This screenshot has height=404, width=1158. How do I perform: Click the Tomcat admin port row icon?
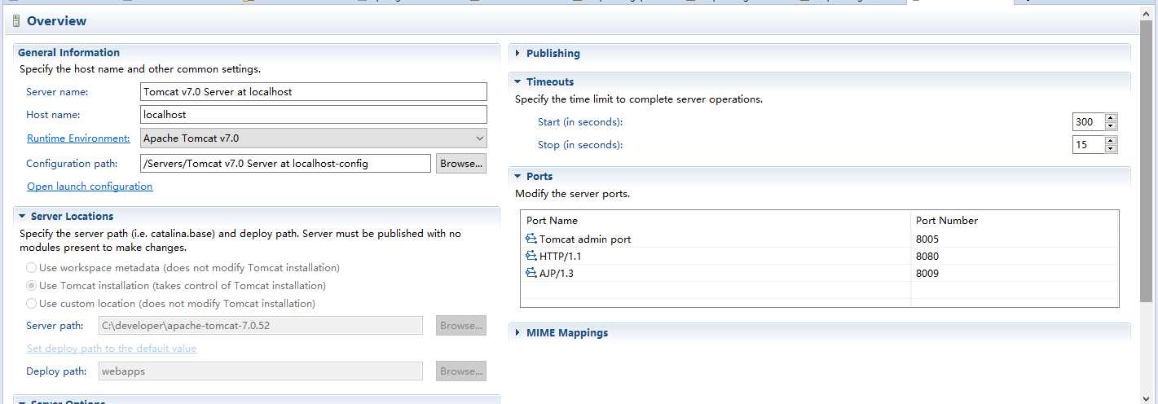click(531, 239)
